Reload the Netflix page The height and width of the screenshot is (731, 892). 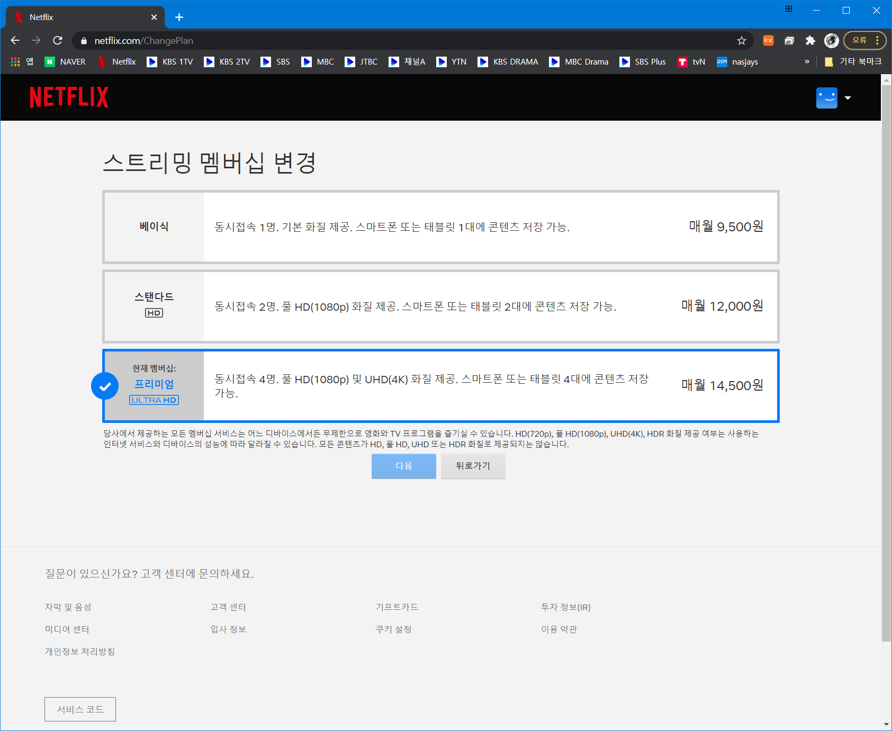pos(58,40)
